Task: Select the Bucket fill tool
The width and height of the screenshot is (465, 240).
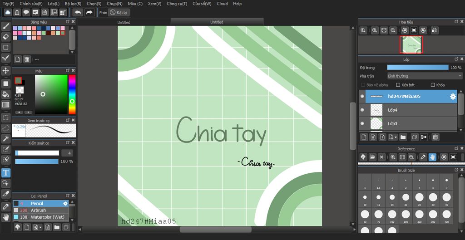Action: [x=5, y=94]
